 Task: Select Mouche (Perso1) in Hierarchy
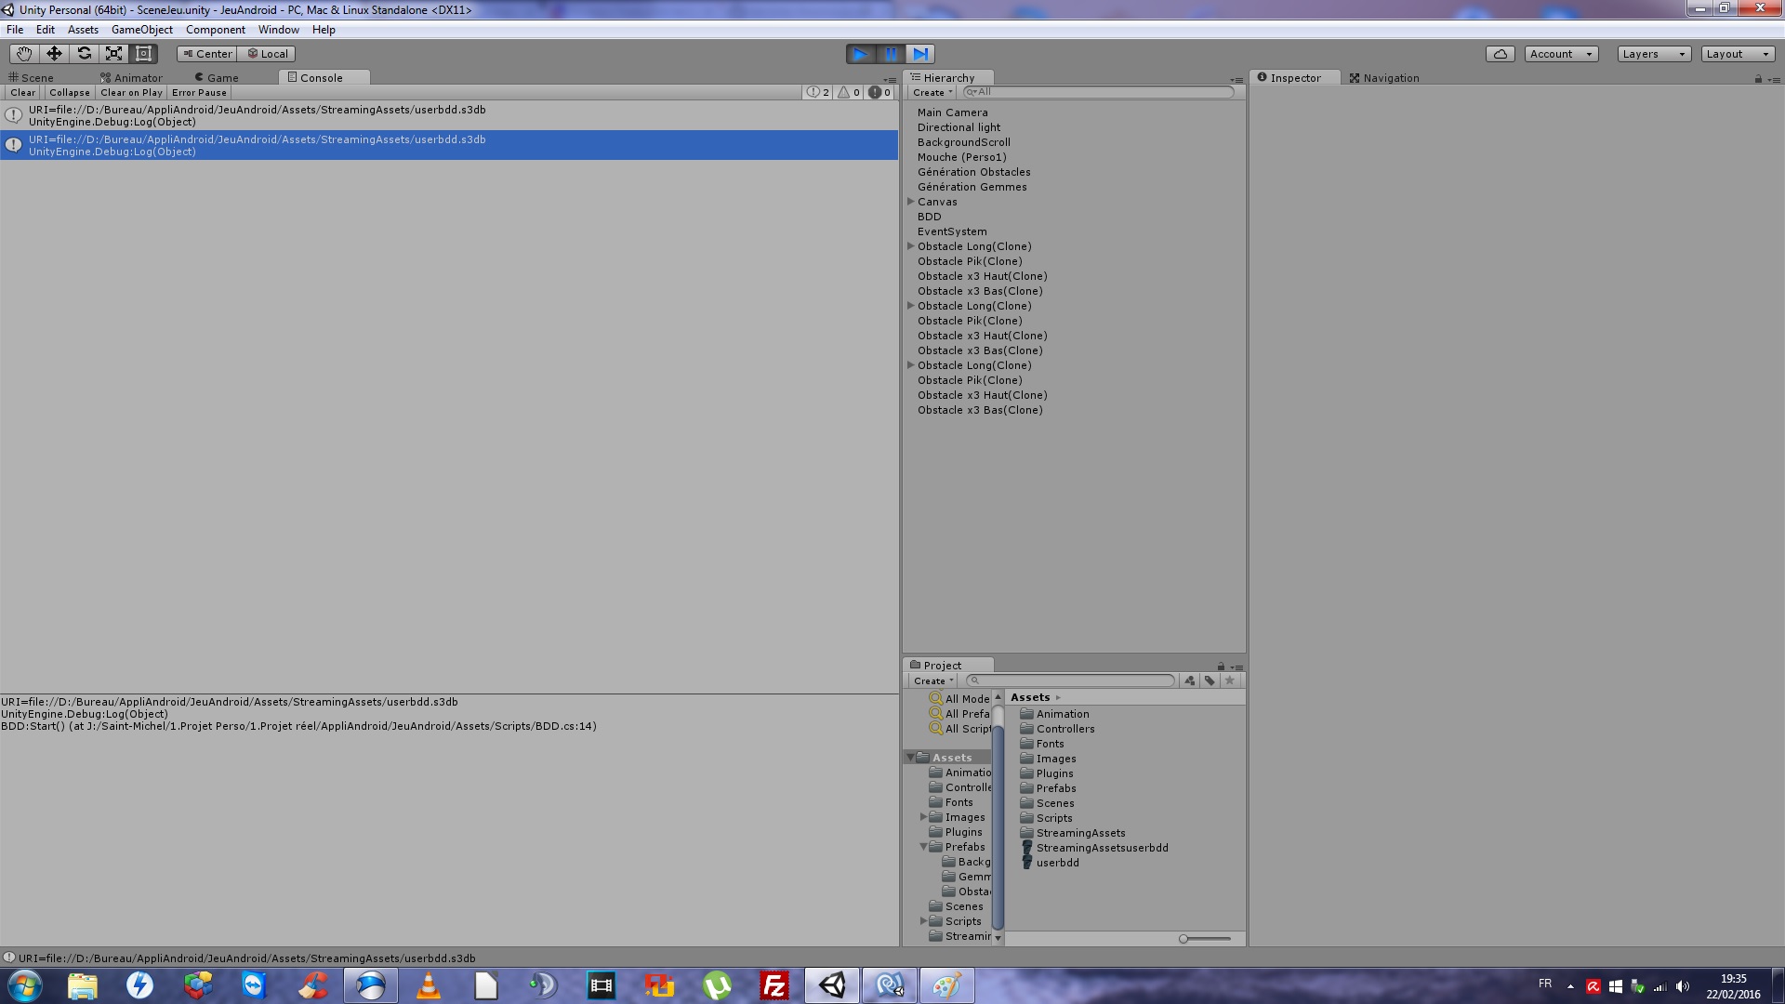click(961, 157)
